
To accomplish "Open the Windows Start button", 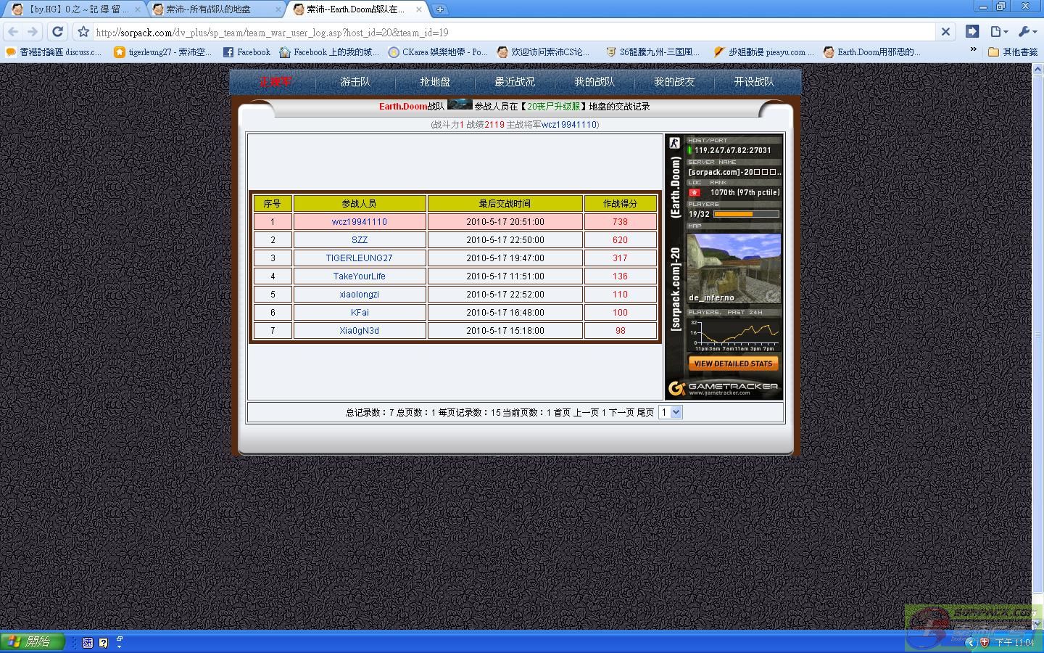I will [33, 642].
